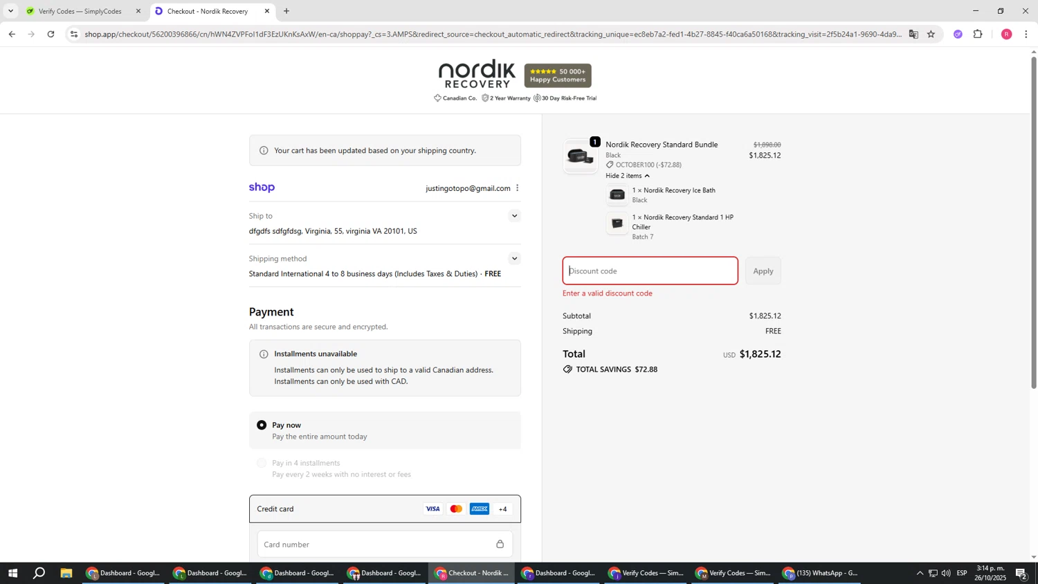1038x584 pixels.
Task: Click the Nordik Recovery Ice Bath thumbnail
Action: 617,195
